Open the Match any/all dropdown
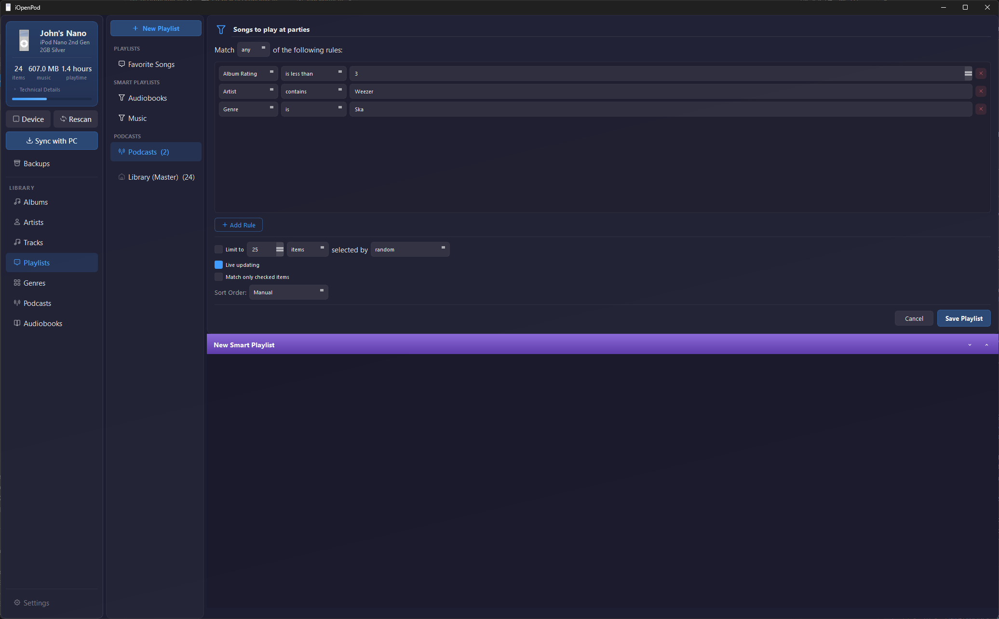Image resolution: width=999 pixels, height=619 pixels. (x=253, y=50)
